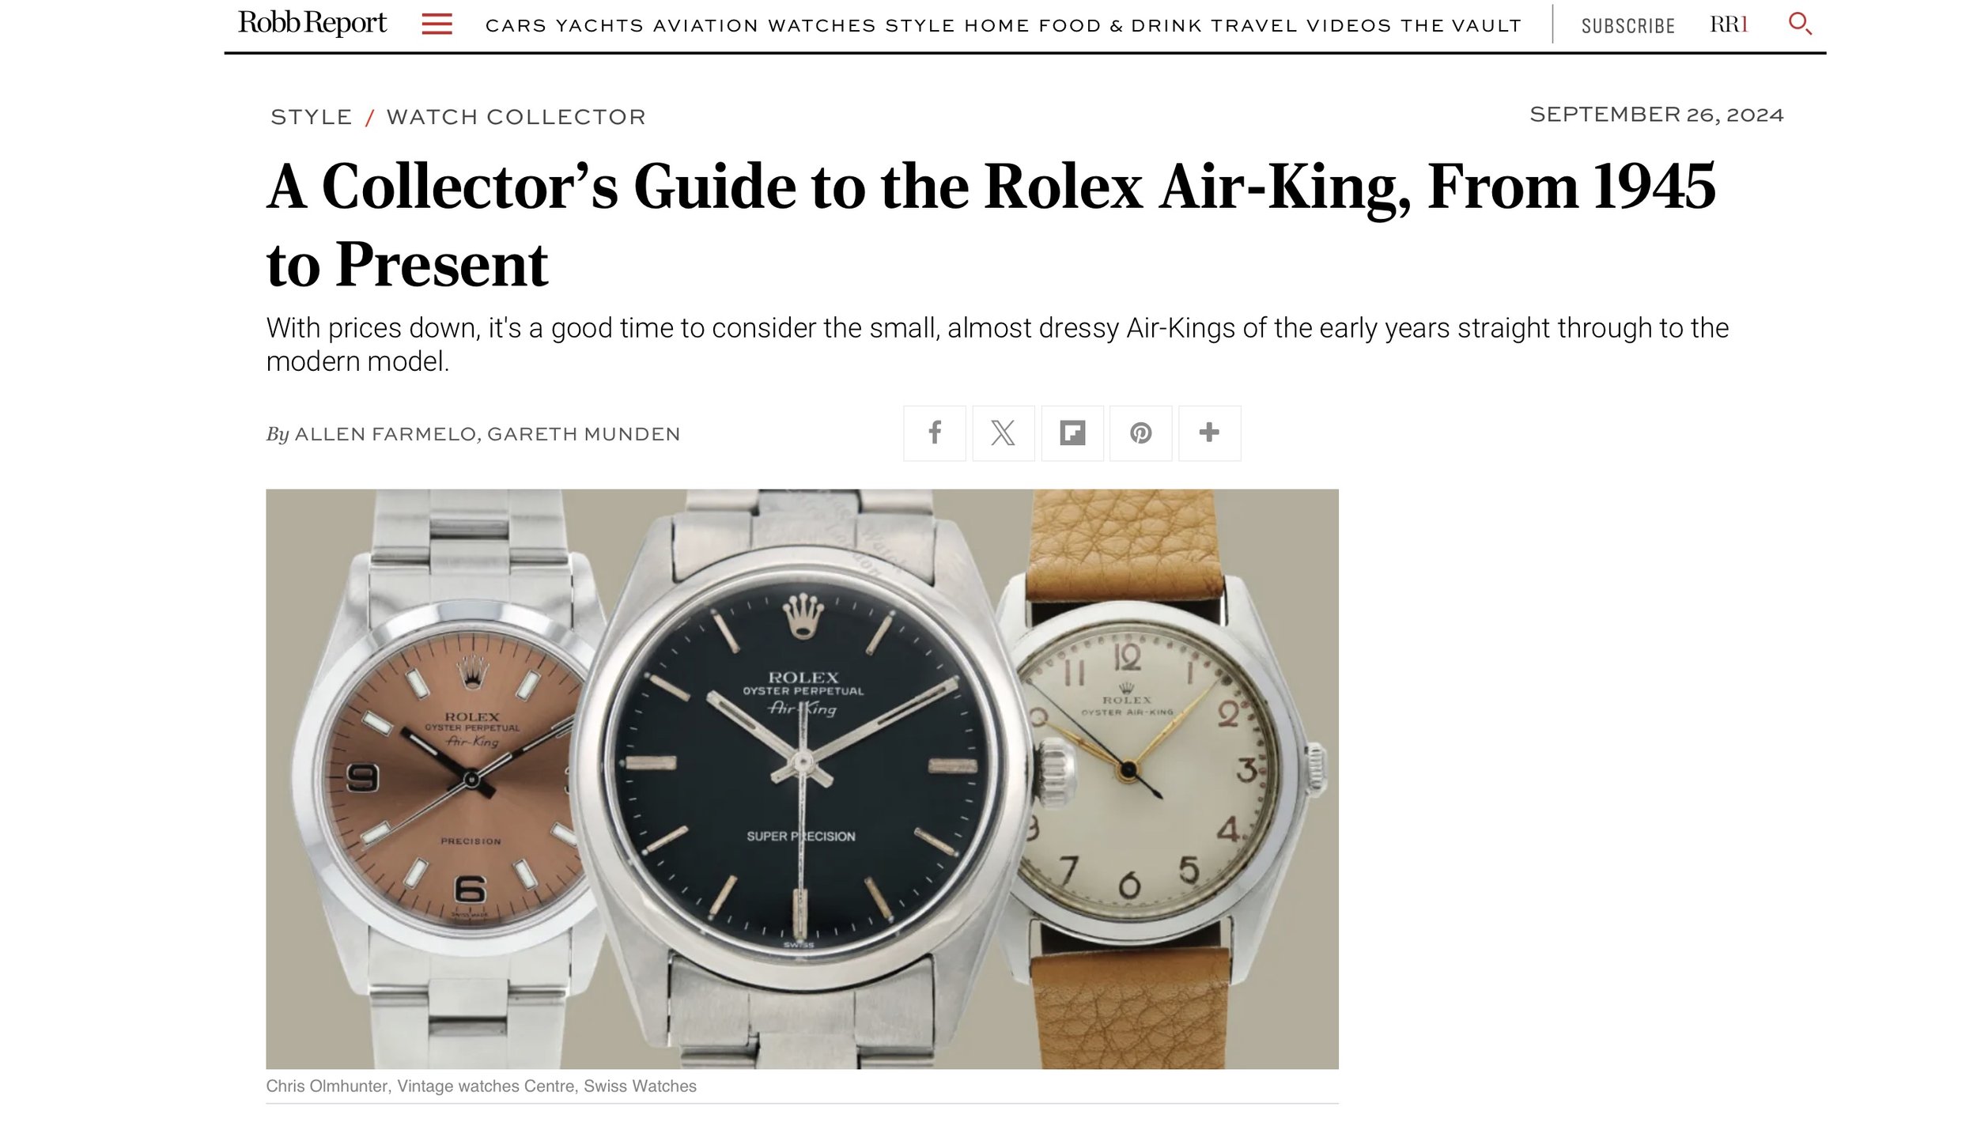The image size is (1977, 1126).
Task: Open the Style category breadcrumb
Action: (312, 117)
